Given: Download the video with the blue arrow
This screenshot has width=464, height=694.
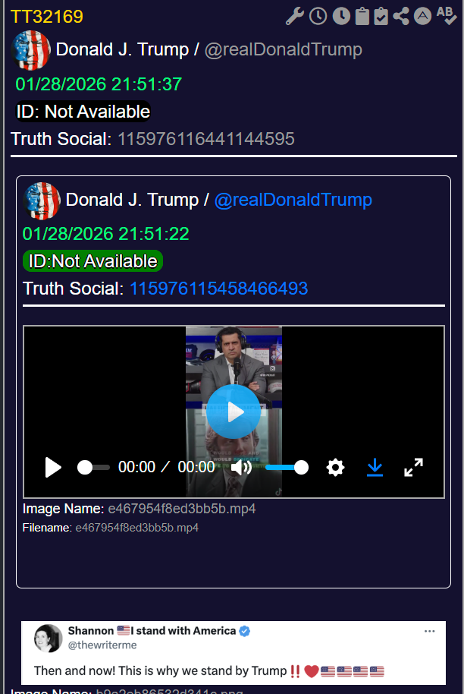Looking at the screenshot, I should [375, 468].
